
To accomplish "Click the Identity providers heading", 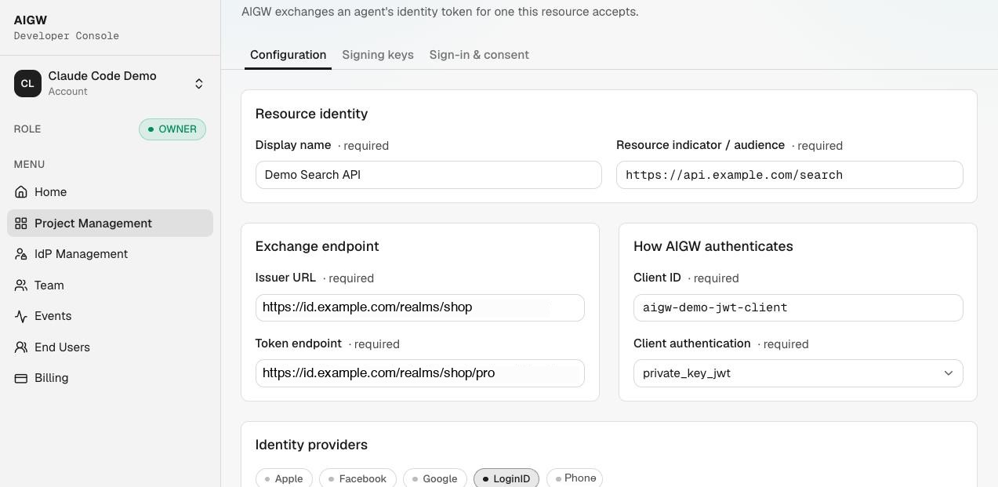I will [311, 445].
